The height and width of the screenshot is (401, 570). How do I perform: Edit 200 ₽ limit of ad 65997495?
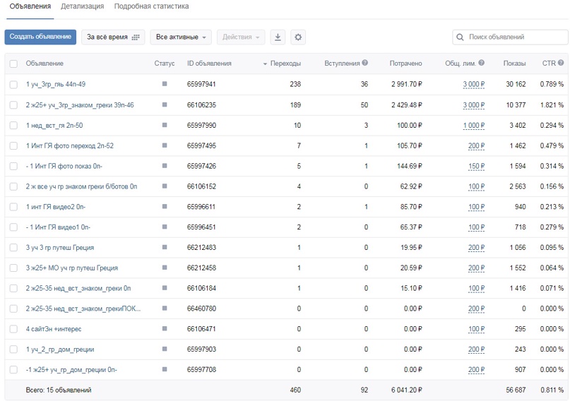[476, 145]
